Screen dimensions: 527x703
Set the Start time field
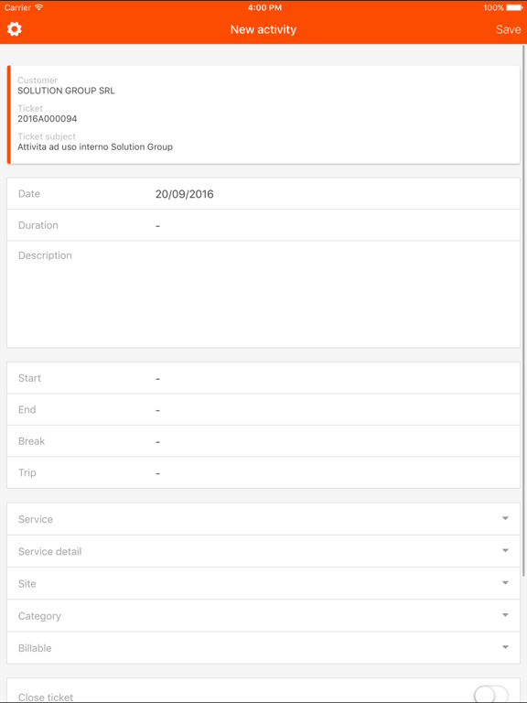click(x=263, y=378)
